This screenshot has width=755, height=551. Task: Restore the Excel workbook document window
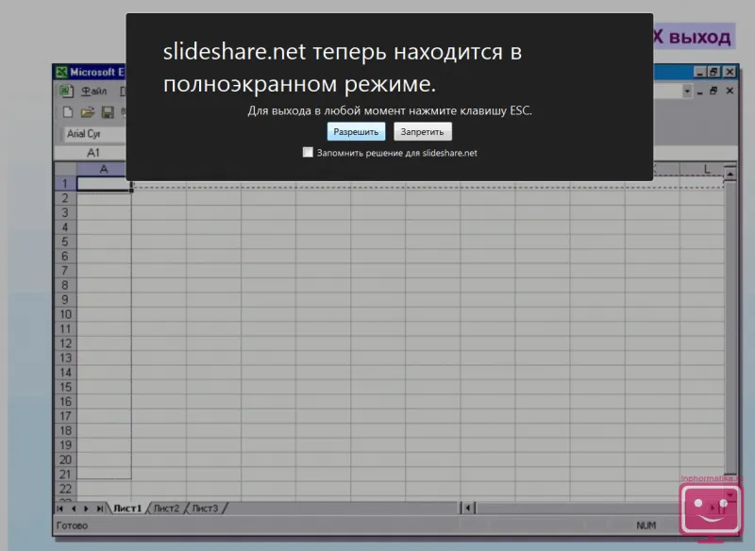(x=713, y=91)
